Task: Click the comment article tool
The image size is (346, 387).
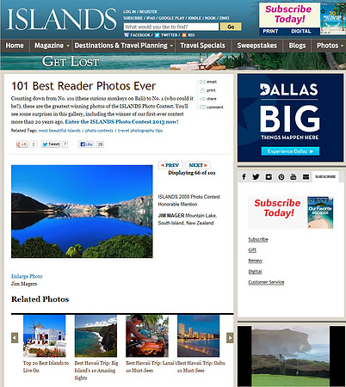Action: tap(212, 107)
